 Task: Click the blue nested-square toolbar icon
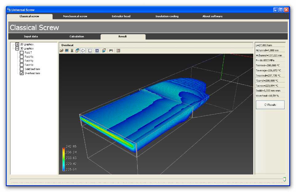97,50
